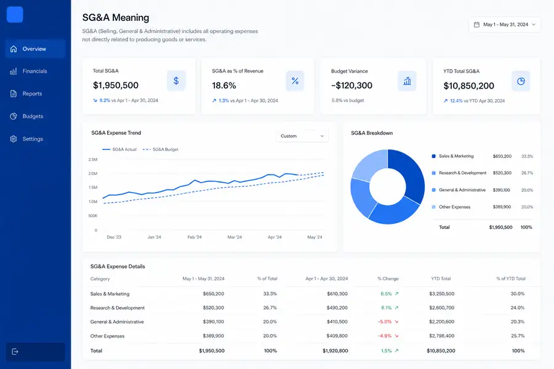
Task: Click green arrow beside 1.5% total change
Action: 396,351
